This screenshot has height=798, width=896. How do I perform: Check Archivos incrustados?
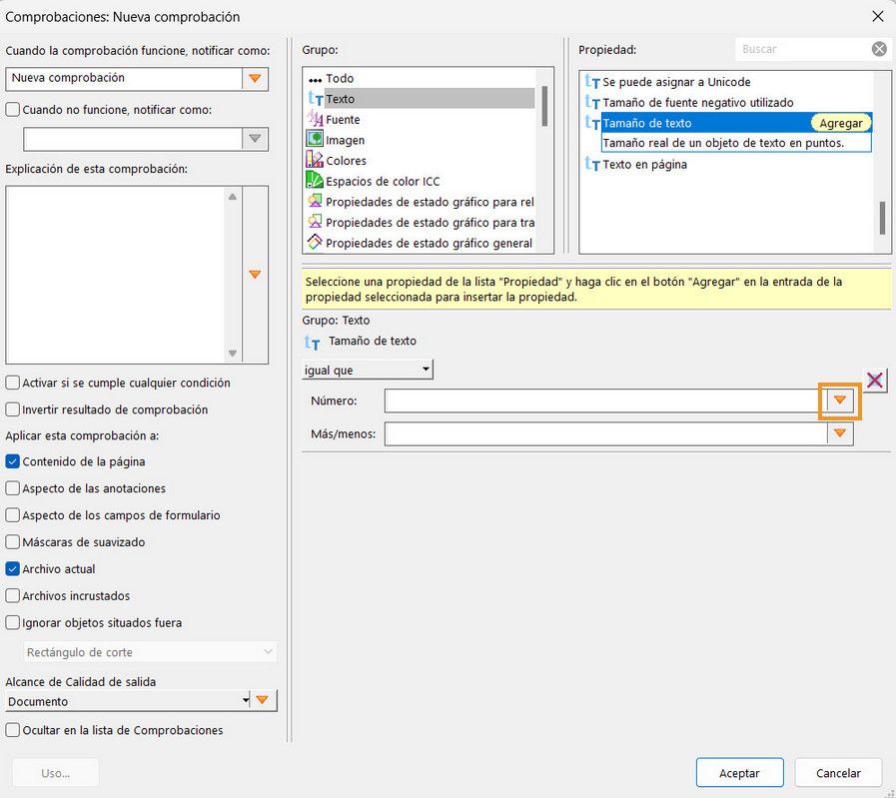[x=13, y=596]
